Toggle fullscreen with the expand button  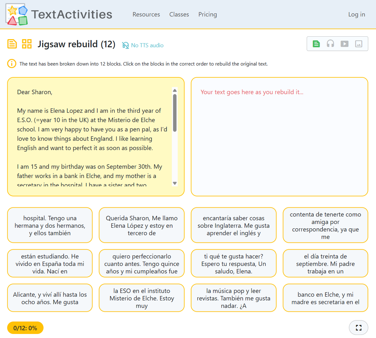tap(359, 328)
